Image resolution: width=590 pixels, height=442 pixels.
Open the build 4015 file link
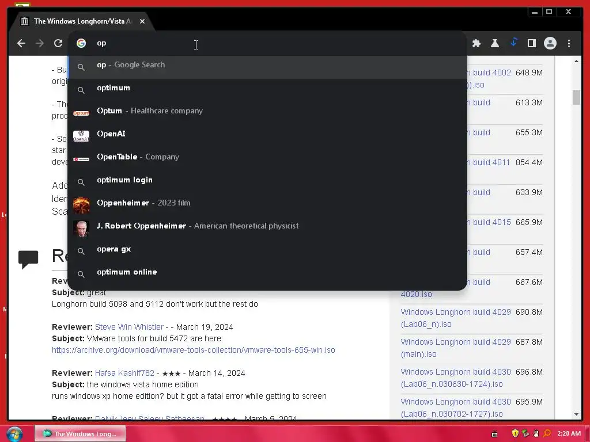tap(489, 222)
